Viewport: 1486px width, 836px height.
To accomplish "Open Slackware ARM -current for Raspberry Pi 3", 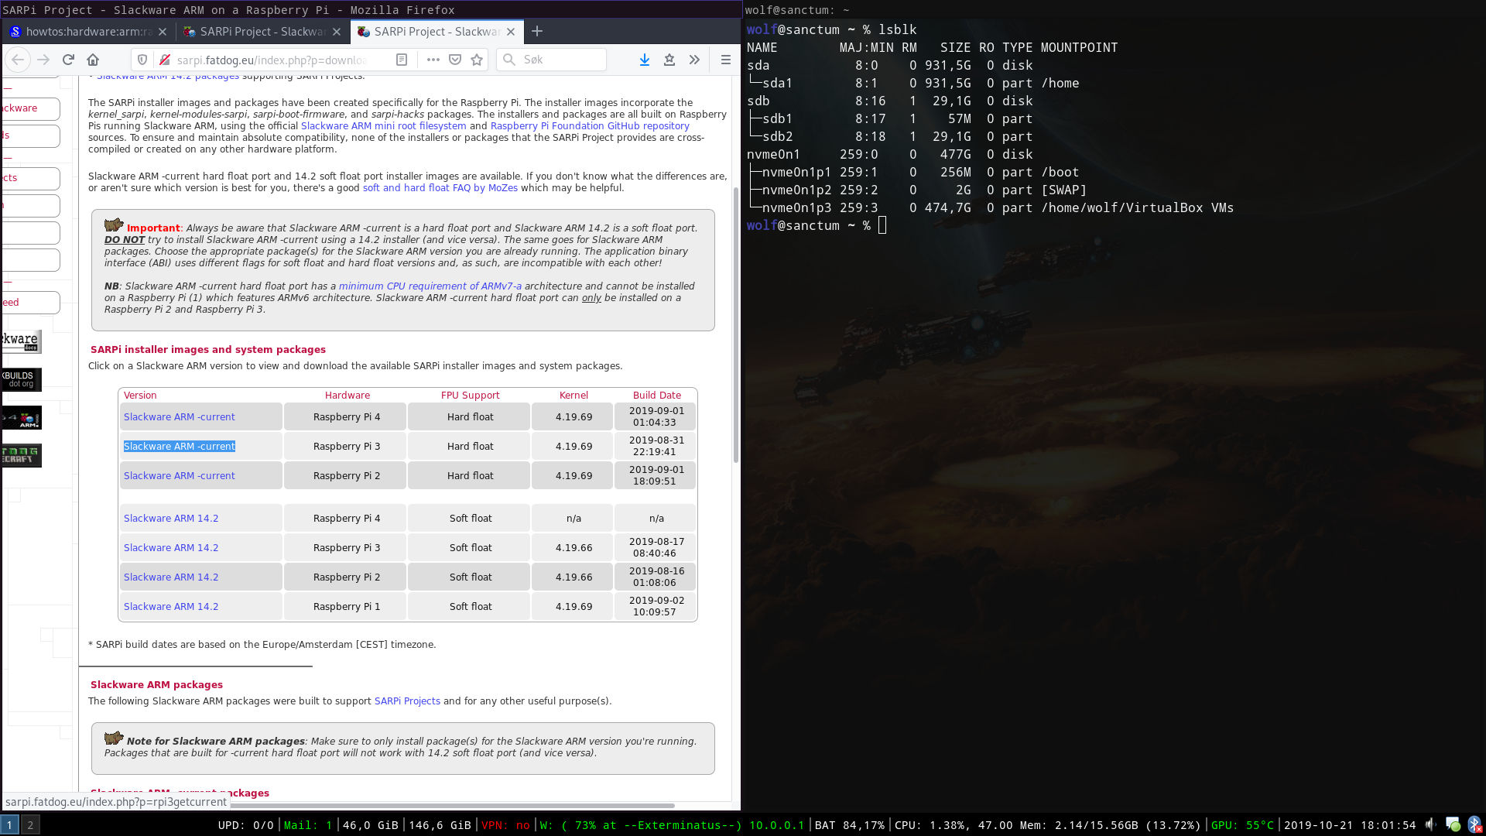I will pyautogui.click(x=179, y=447).
